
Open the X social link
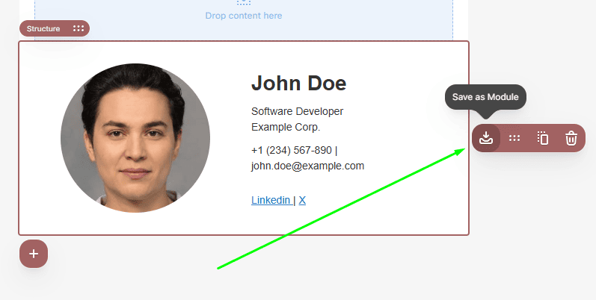coord(302,200)
